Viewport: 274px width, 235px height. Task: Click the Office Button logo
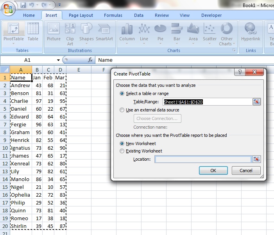click(x=9, y=8)
